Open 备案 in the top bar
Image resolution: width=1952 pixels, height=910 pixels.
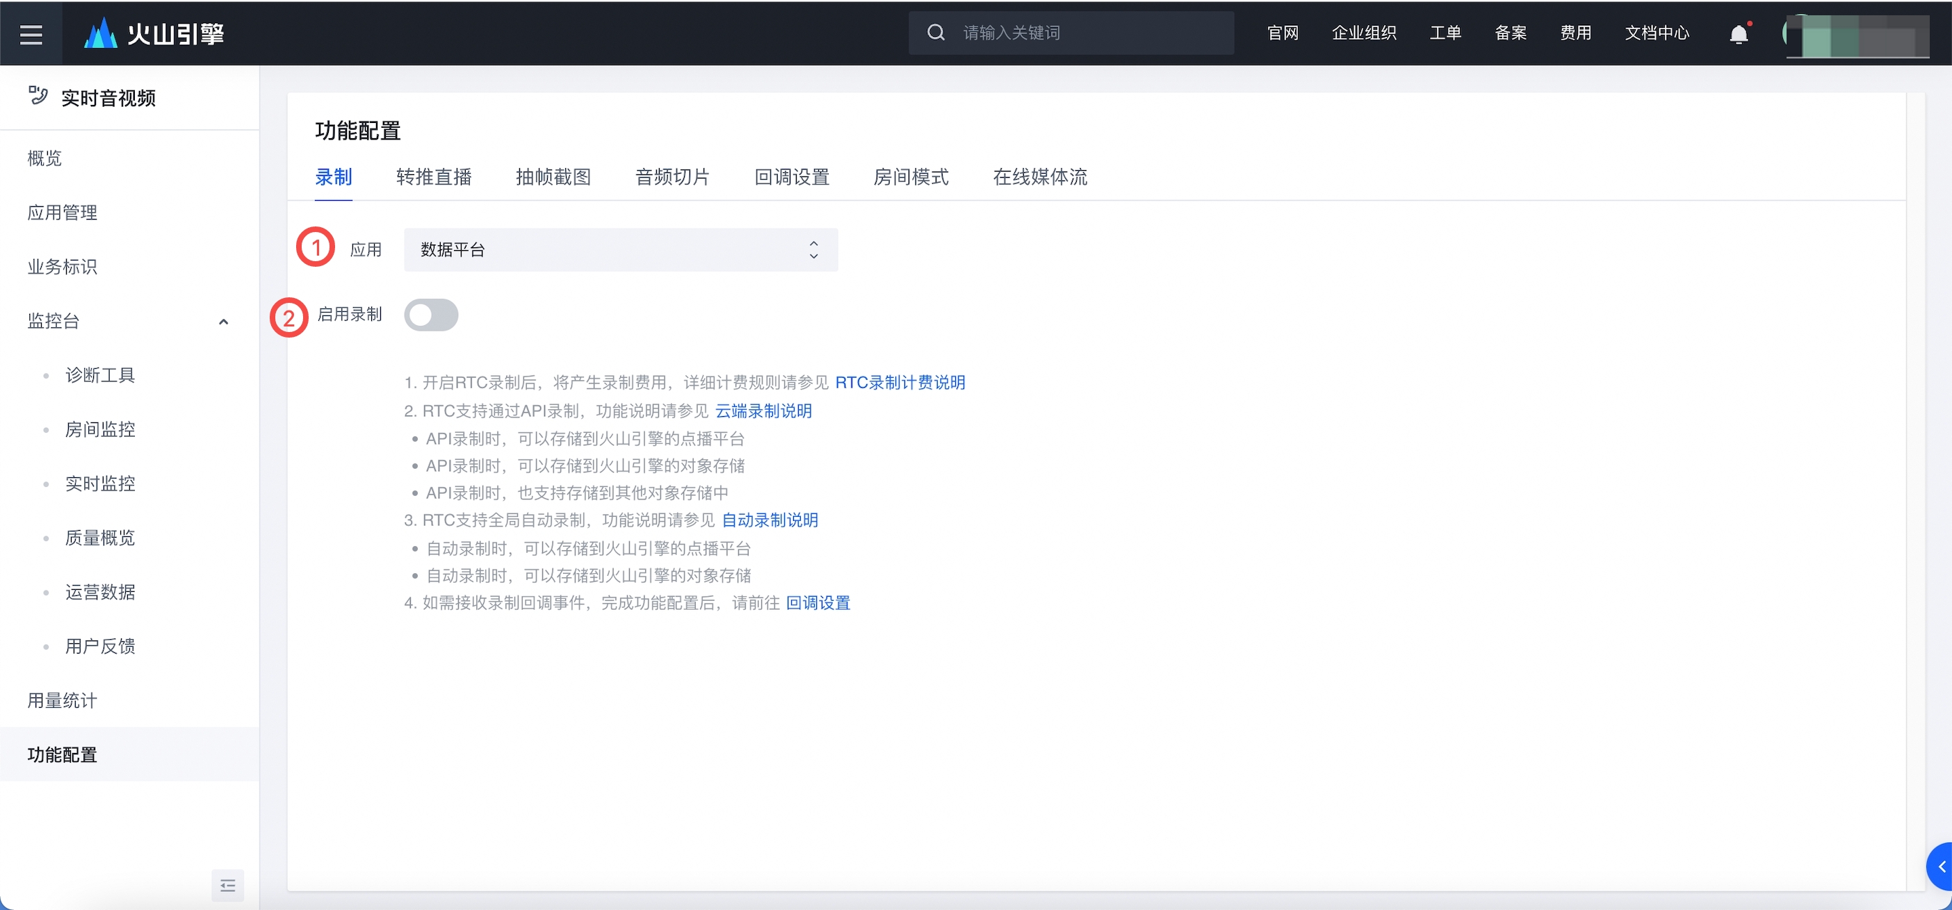click(x=1510, y=33)
